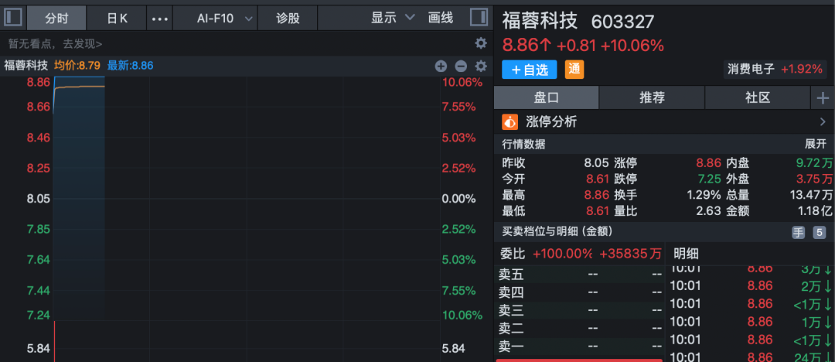Switch to the 社区 tab
The height and width of the screenshot is (362, 835).
757,97
